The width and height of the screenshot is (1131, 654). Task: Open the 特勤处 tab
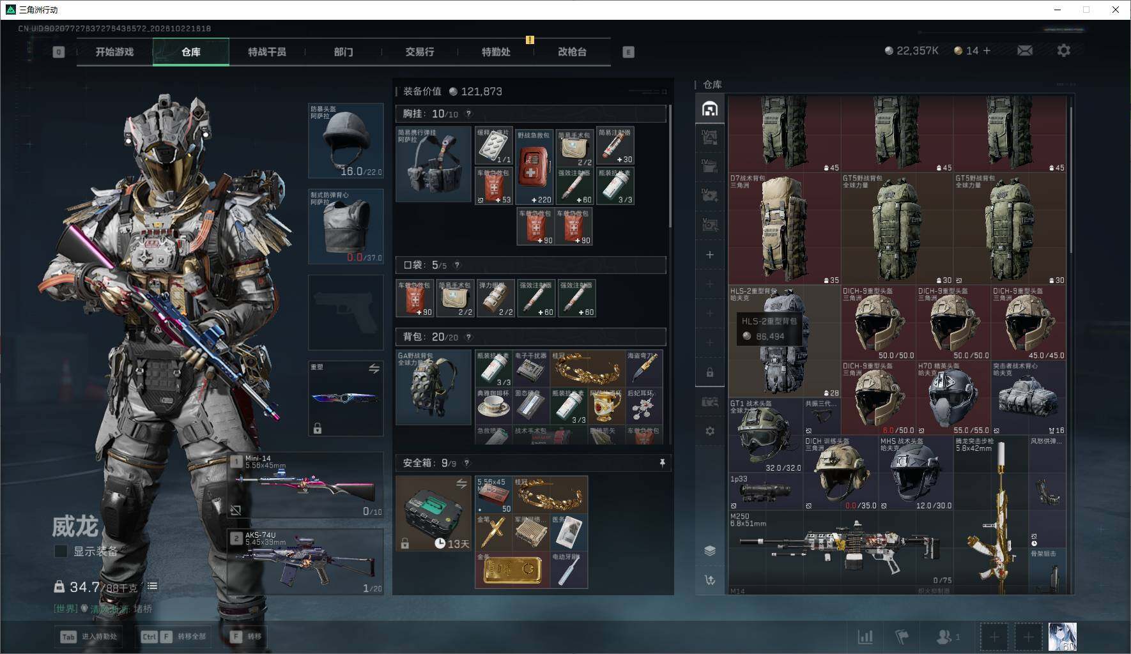tap(496, 52)
